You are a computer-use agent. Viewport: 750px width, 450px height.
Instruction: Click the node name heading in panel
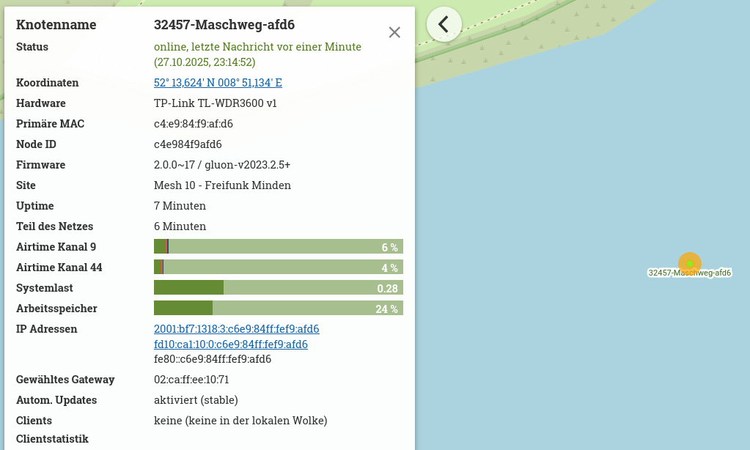click(224, 25)
